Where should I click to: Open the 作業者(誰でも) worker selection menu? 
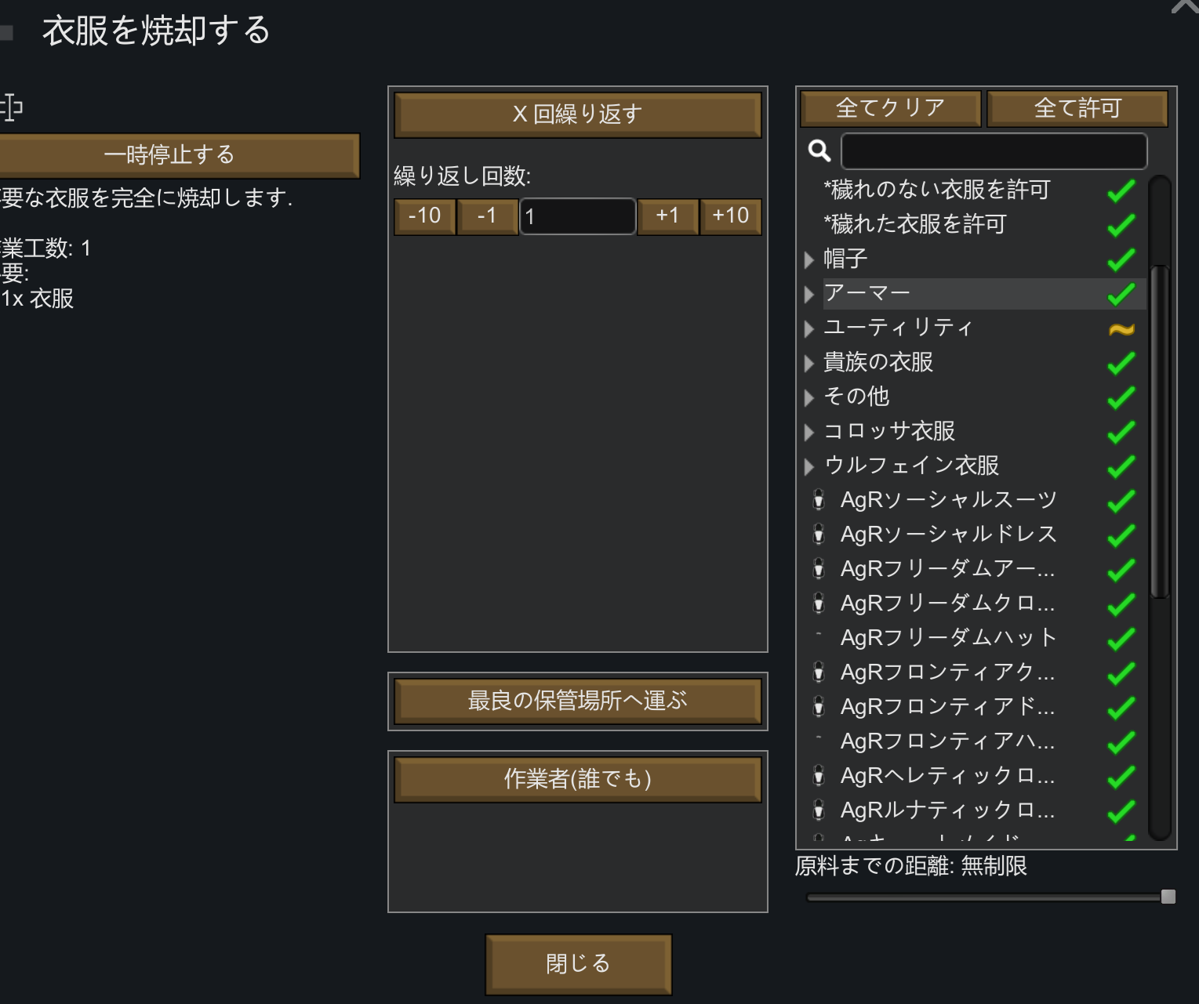click(577, 778)
